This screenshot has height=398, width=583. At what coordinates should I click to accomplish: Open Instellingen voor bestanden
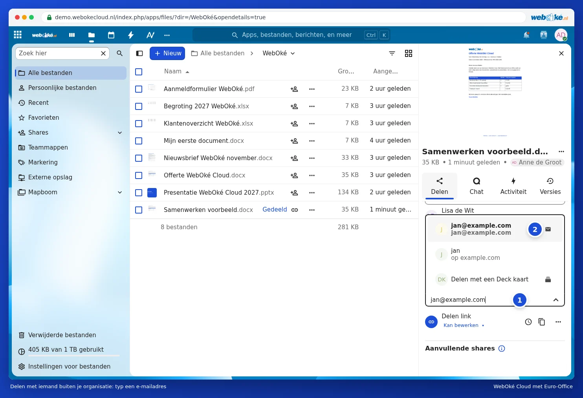71,367
